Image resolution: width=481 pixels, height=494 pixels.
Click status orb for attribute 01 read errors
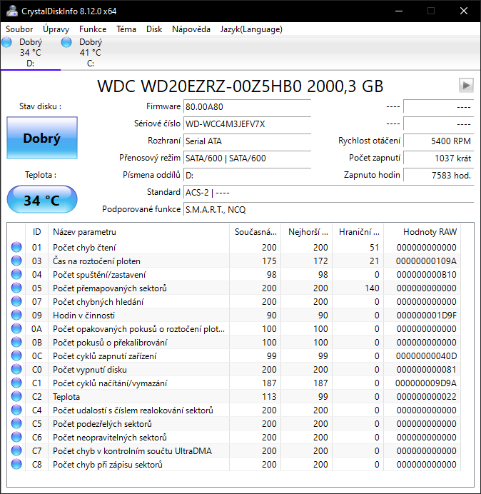coord(16,248)
